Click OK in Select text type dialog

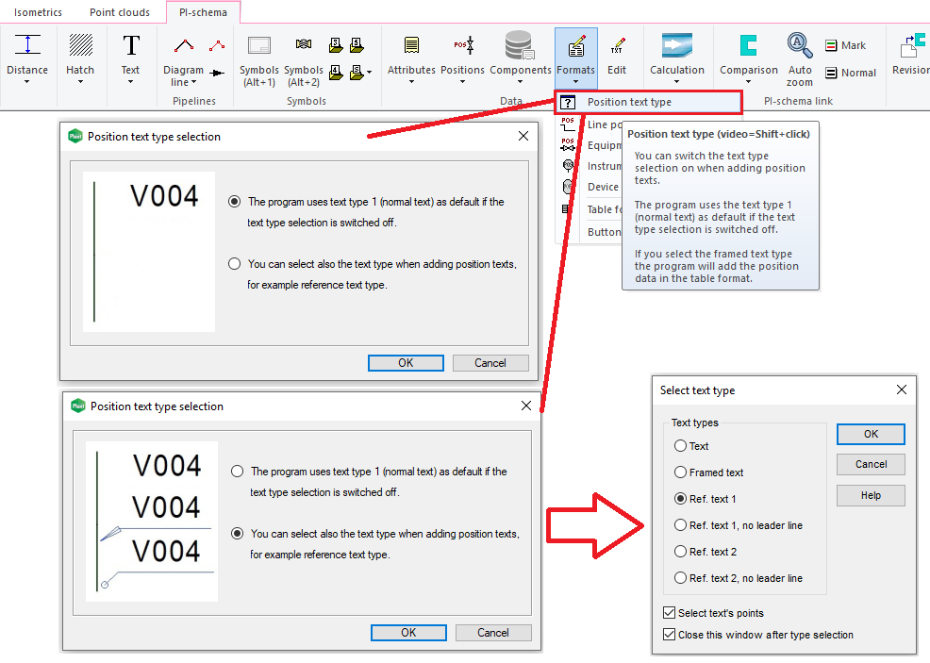coord(870,434)
